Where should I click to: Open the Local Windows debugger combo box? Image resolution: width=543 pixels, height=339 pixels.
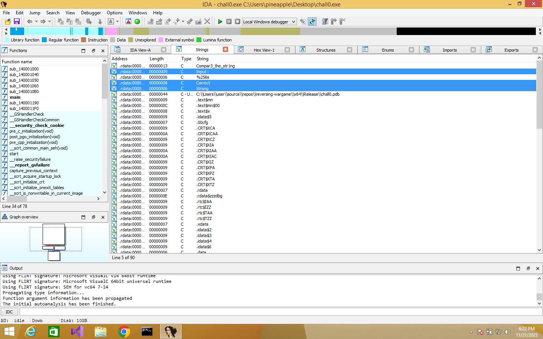click(269, 21)
